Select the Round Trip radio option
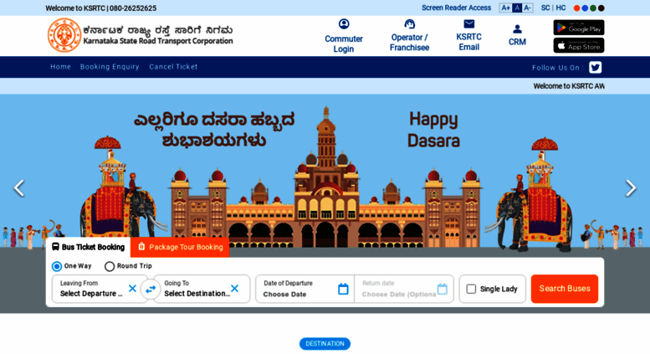The width and height of the screenshot is (650, 354). [x=110, y=266]
